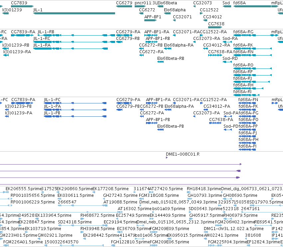The height and width of the screenshot is (247, 283).
Task: Click the RH39948.5prime EST label
Action: pos(97,229)
